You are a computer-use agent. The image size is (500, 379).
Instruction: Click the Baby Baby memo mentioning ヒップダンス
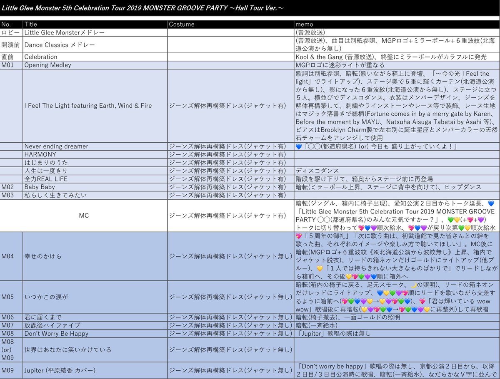point(397,187)
